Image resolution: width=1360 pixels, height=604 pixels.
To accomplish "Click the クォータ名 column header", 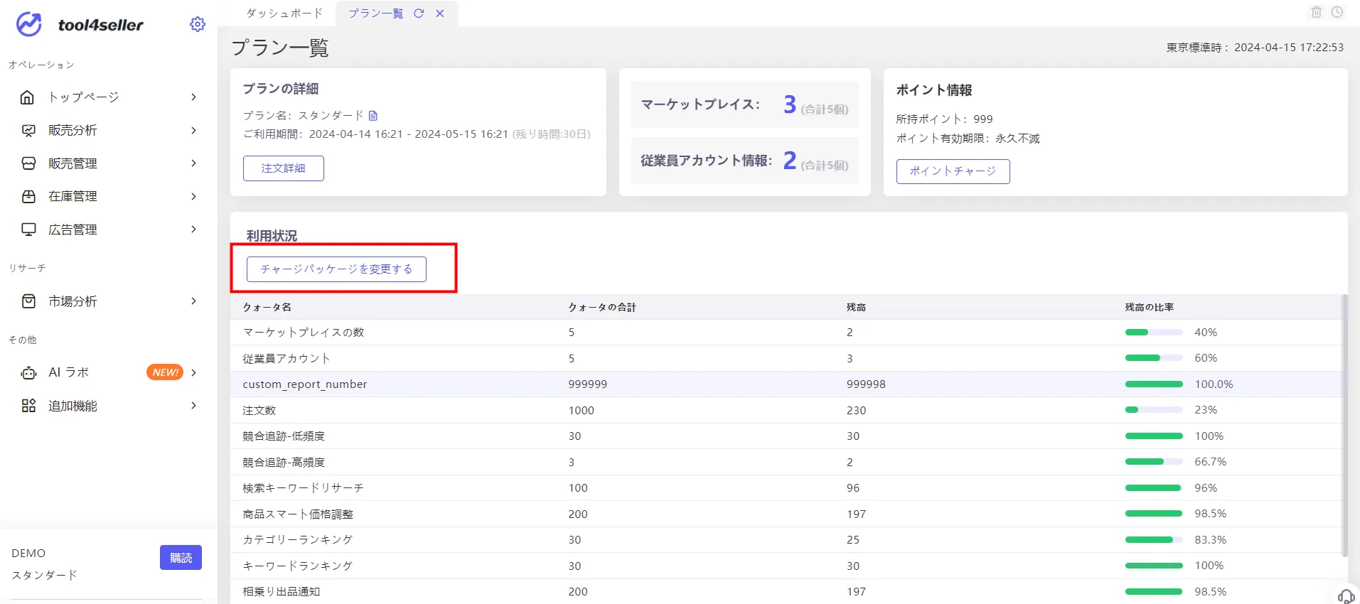I will (267, 307).
